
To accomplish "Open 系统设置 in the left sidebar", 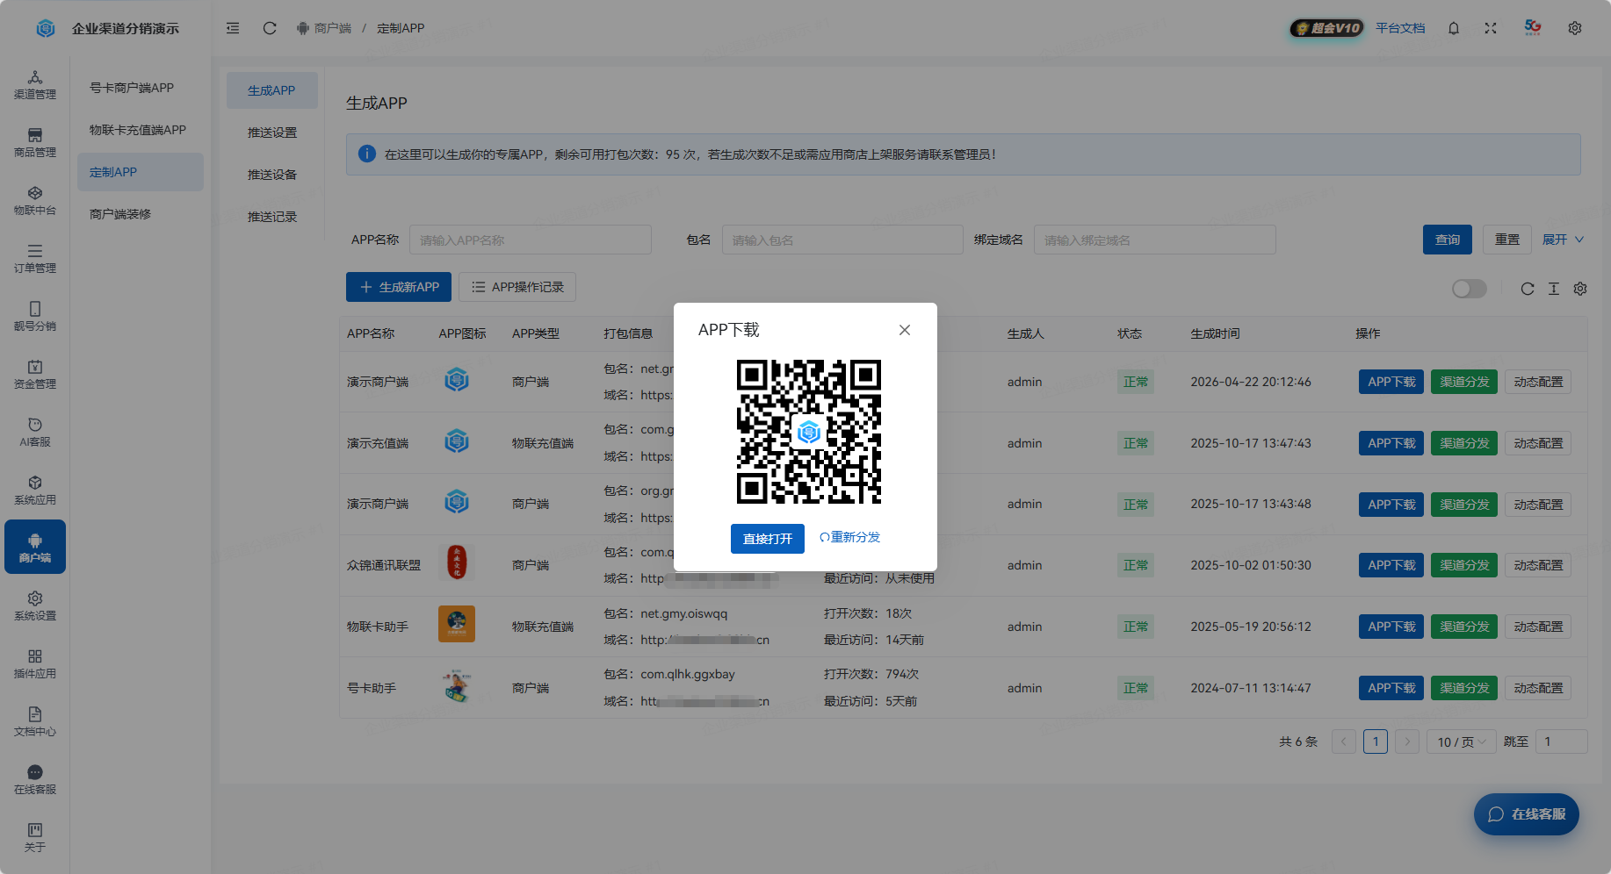I will (x=35, y=606).
